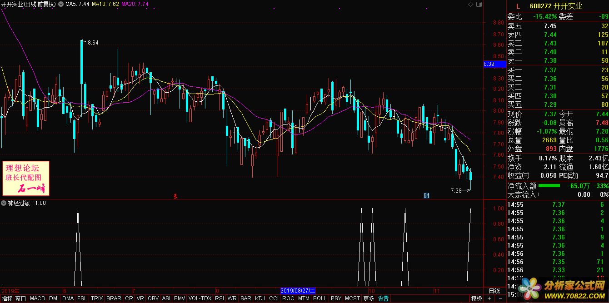Switch to VR indicator tab
The height and width of the screenshot is (303, 609).
[140, 298]
